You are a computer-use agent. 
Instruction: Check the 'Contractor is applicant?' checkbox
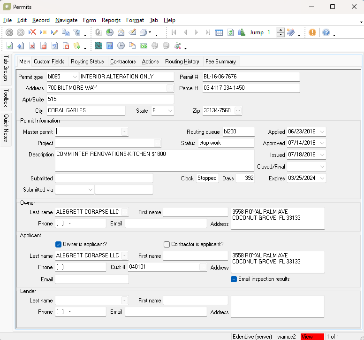pos(167,244)
